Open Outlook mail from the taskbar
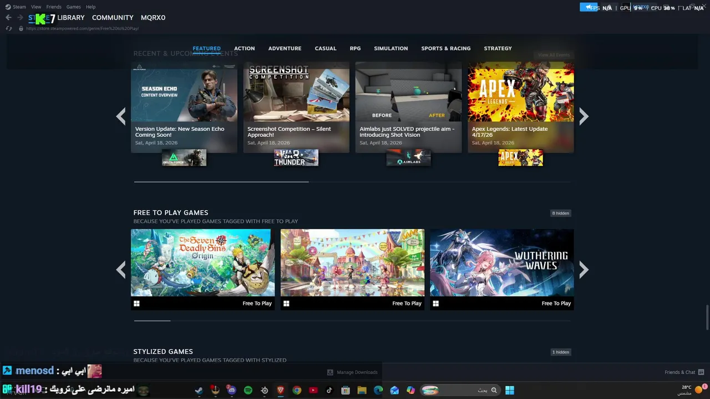710x399 pixels. (394, 390)
